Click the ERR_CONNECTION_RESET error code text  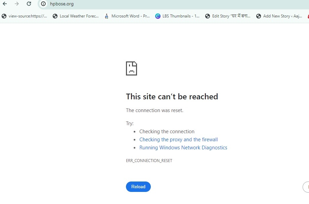(149, 161)
